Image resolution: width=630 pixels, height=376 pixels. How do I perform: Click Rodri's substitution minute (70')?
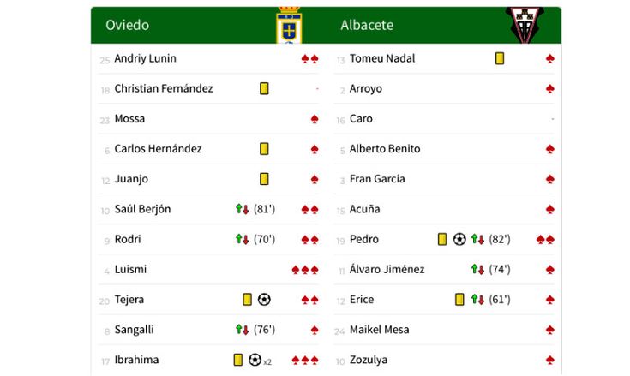click(265, 239)
